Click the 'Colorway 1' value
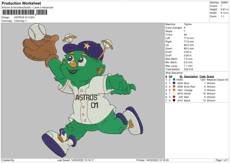The height and width of the screenshot is (163, 230). pos(20,21)
